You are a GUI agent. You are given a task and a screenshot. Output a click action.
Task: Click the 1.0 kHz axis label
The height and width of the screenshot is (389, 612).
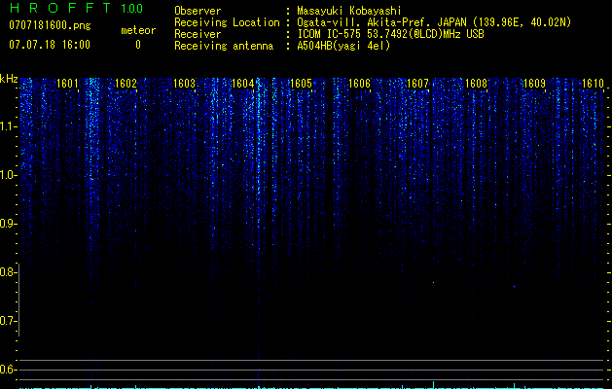pyautogui.click(x=8, y=175)
